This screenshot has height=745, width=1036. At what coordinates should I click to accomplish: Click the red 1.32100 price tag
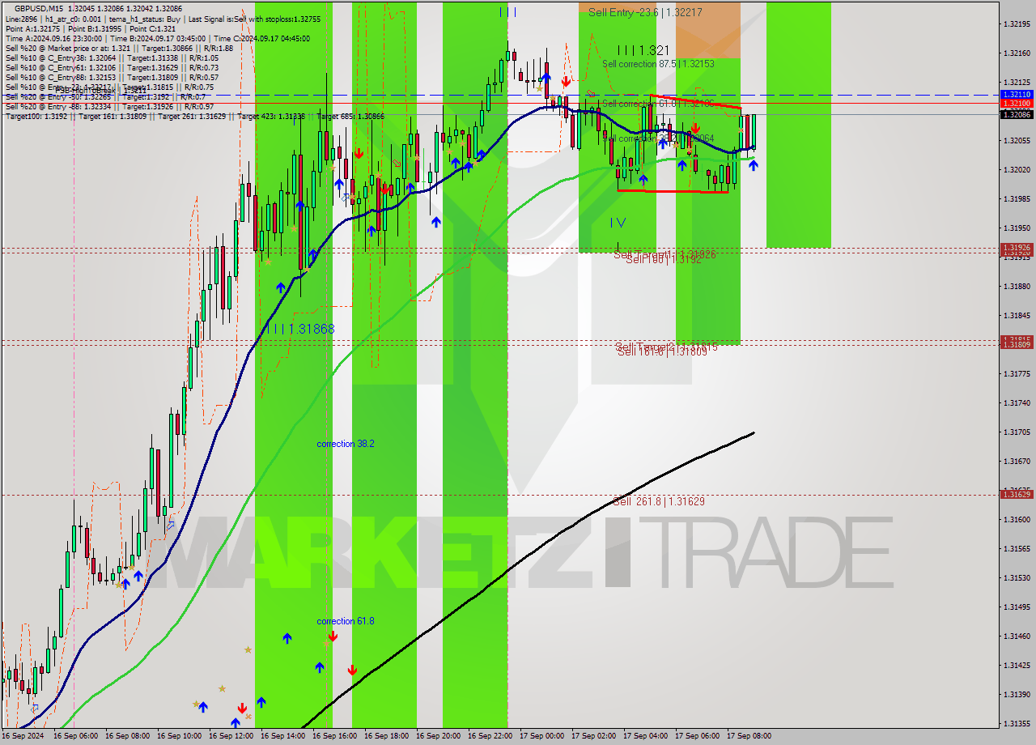pos(1017,103)
